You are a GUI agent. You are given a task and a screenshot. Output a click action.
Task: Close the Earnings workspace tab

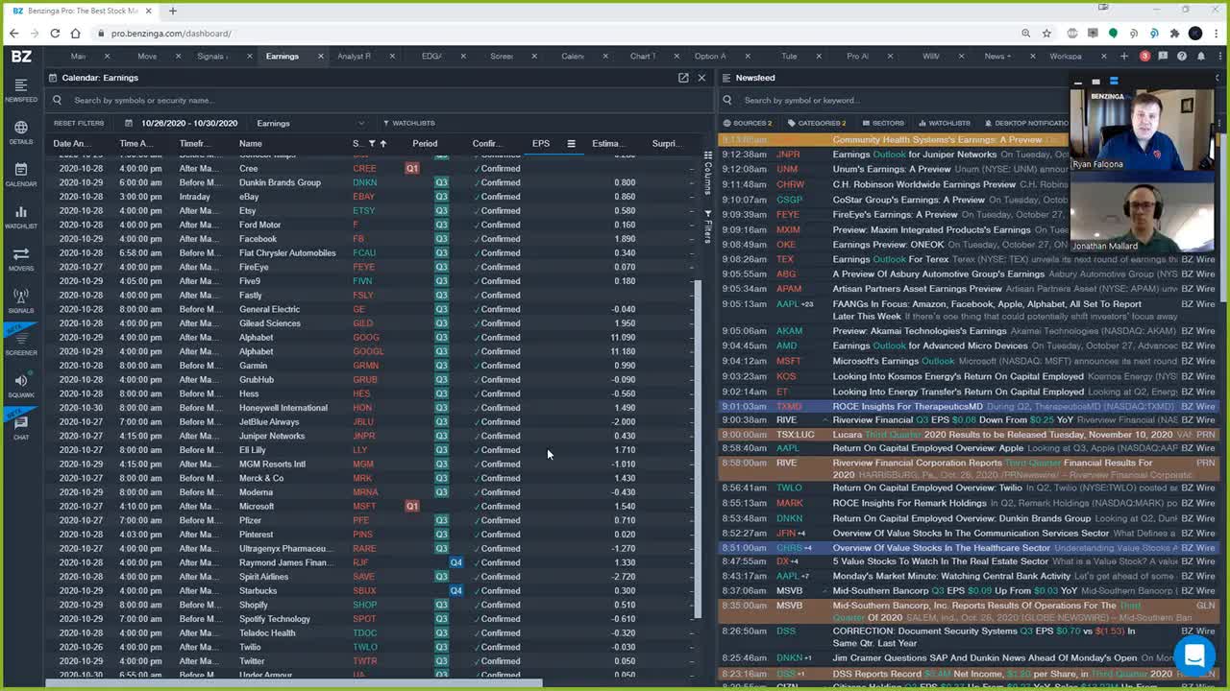321,57
